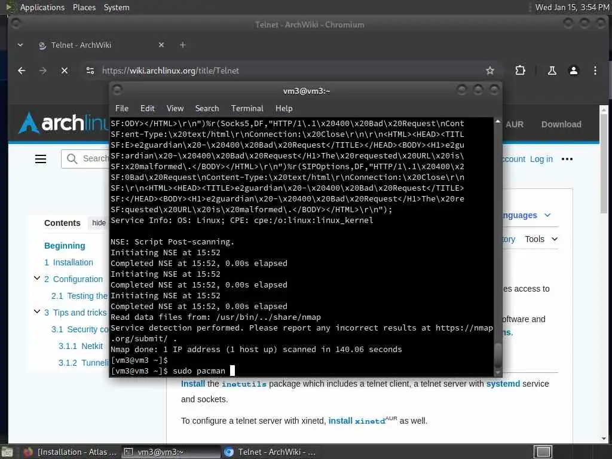The image size is (612, 459).
Task: Open site information icon in address bar
Action: tap(90, 71)
